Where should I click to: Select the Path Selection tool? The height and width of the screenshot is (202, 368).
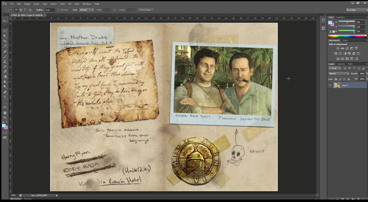point(5,102)
